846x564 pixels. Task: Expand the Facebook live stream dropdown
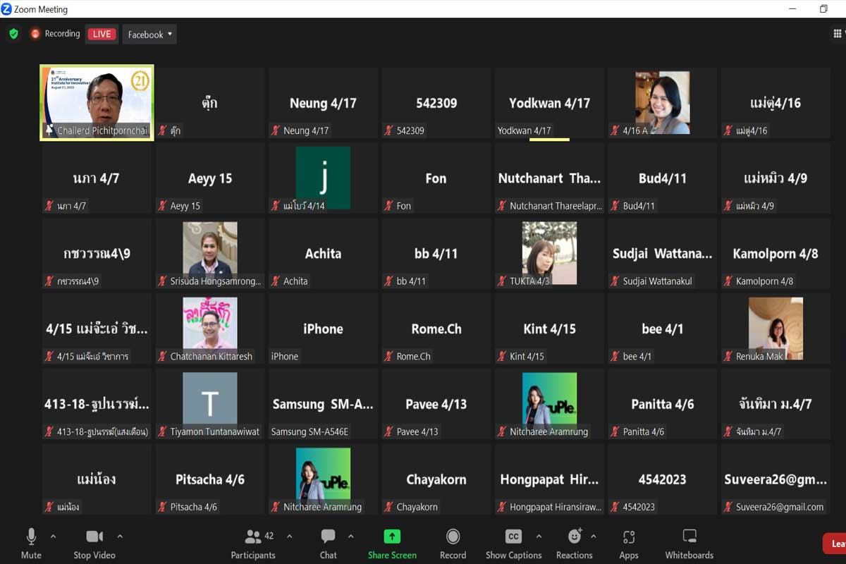coord(149,34)
